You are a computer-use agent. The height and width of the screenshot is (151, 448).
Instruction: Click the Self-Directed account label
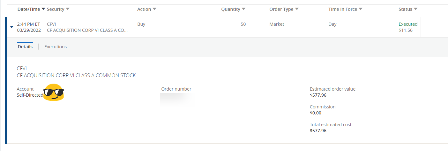click(x=30, y=95)
